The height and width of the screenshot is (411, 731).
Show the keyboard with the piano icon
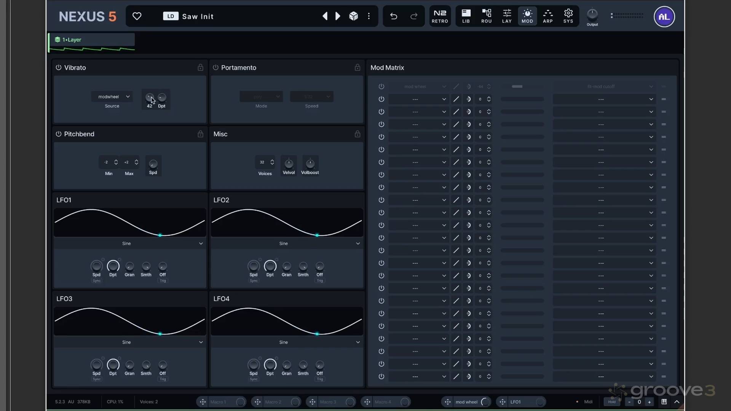pyautogui.click(x=664, y=402)
